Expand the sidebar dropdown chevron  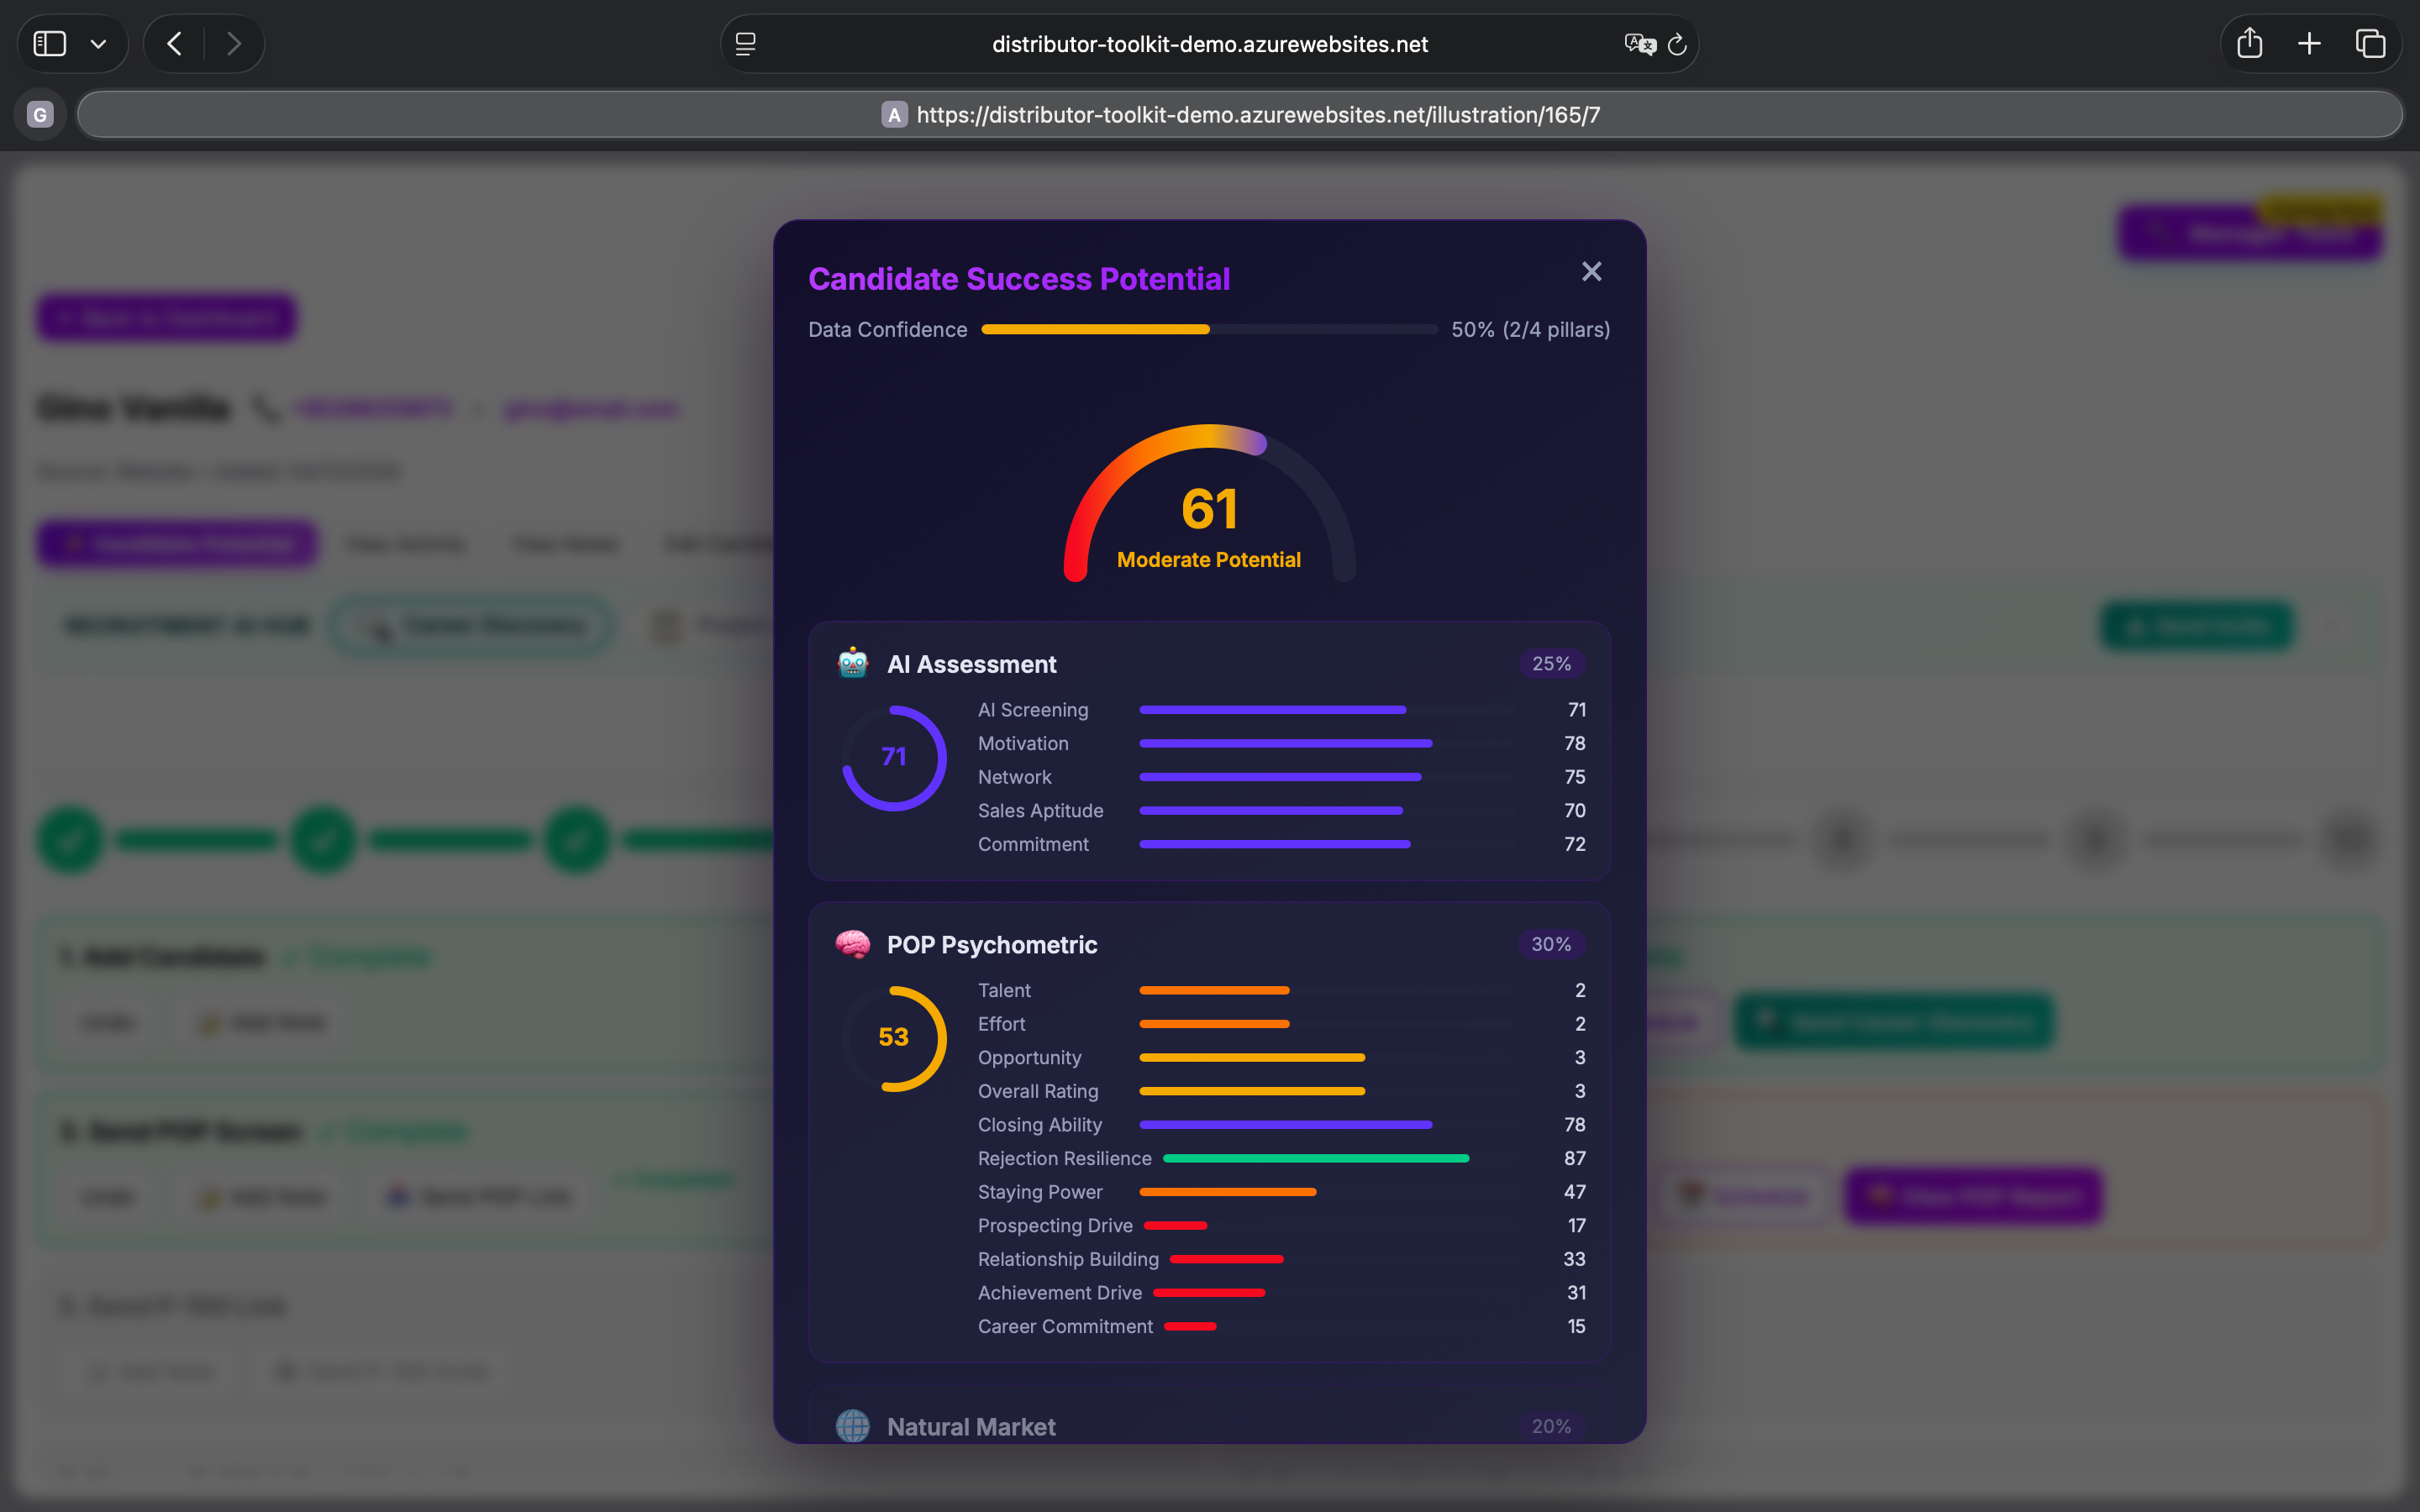[x=98, y=44]
